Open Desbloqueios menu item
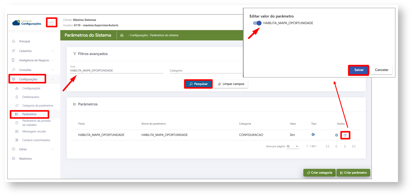 pos(31,97)
